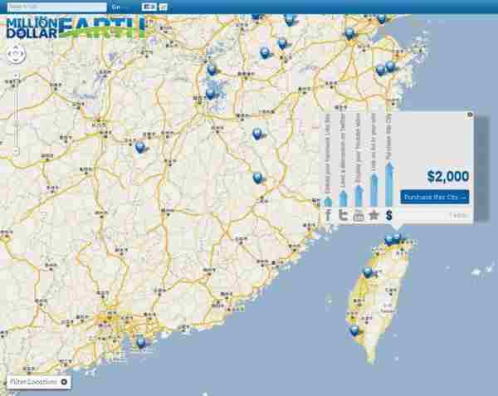Select the Facebook icon in the popup
498x396 pixels.
(x=328, y=215)
